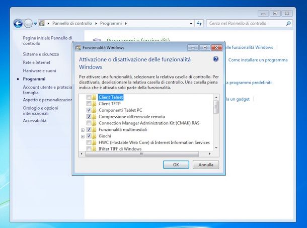Viewport: 307px width, 228px height.
Task: Enable the Client TFTP checkbox
Action: pyautogui.click(x=89, y=104)
